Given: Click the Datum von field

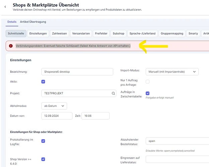Looking at the screenshot, I should pos(57,116).
